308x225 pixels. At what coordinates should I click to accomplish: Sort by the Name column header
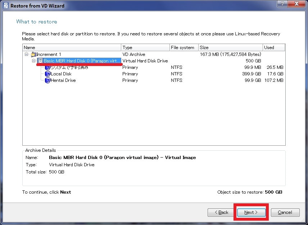tap(72, 48)
